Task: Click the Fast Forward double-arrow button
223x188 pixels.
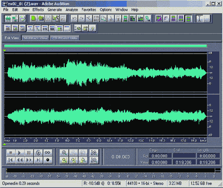Action: click(x=29, y=160)
